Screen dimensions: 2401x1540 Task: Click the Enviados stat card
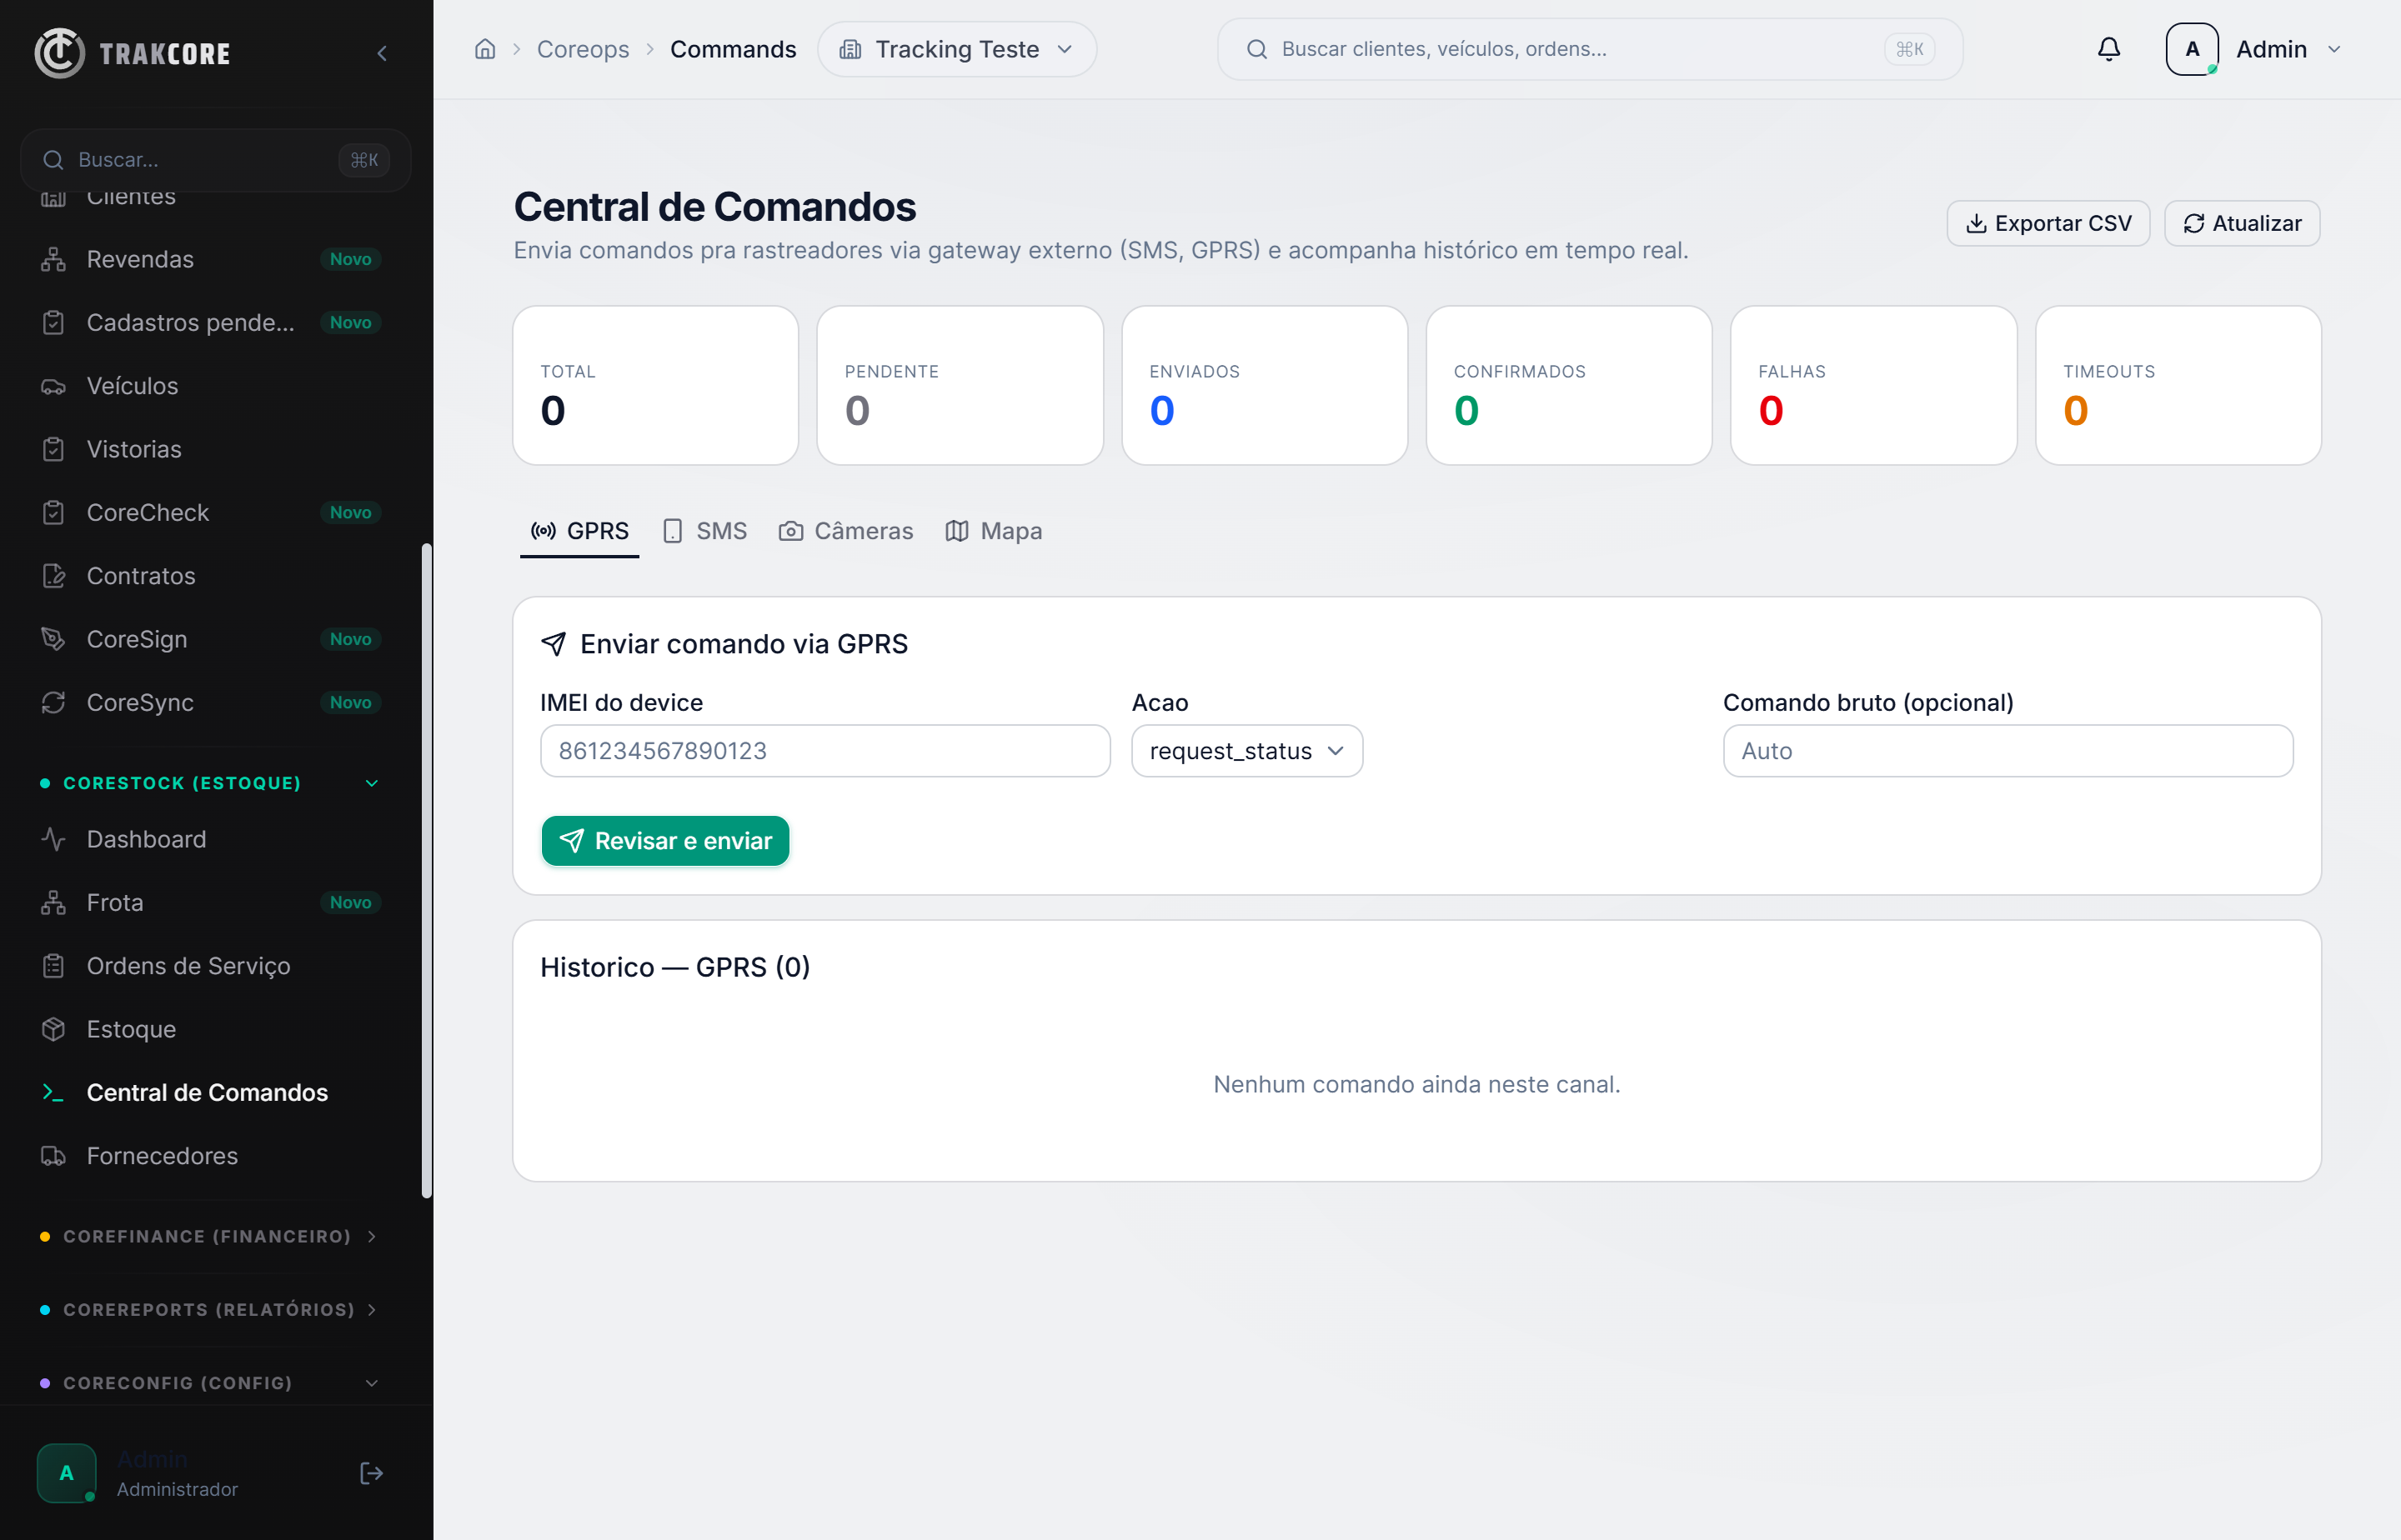(x=1265, y=385)
